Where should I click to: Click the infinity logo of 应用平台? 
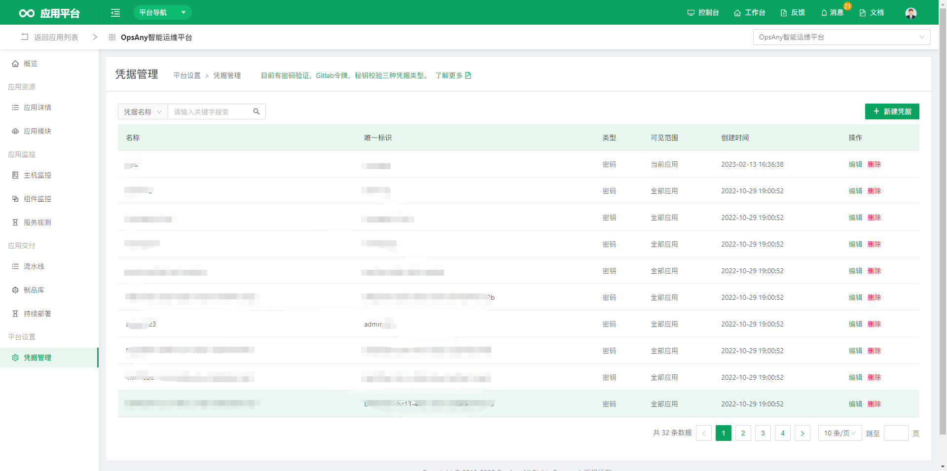coord(27,13)
